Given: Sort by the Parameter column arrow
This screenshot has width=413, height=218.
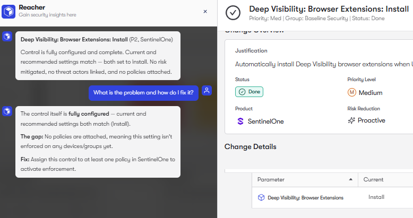Looking at the screenshot, I should click(x=350, y=179).
